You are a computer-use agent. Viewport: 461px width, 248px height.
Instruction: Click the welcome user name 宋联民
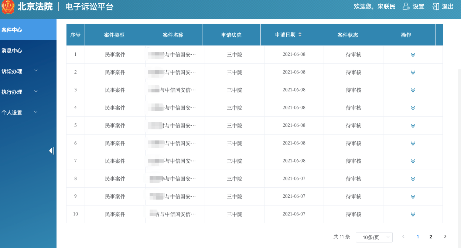pyautogui.click(x=386, y=6)
